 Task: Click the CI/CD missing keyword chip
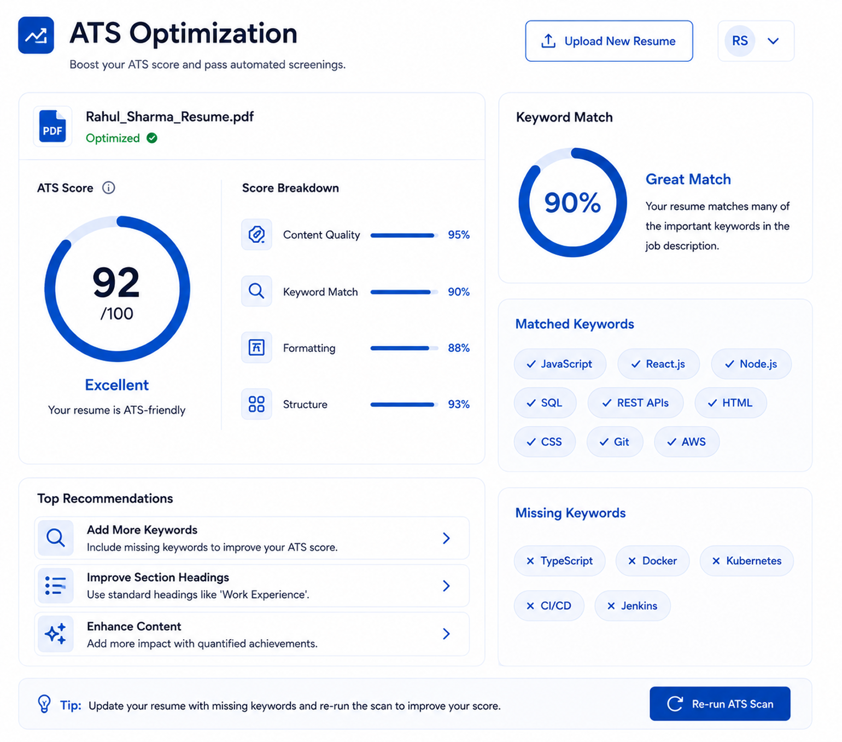(x=549, y=606)
